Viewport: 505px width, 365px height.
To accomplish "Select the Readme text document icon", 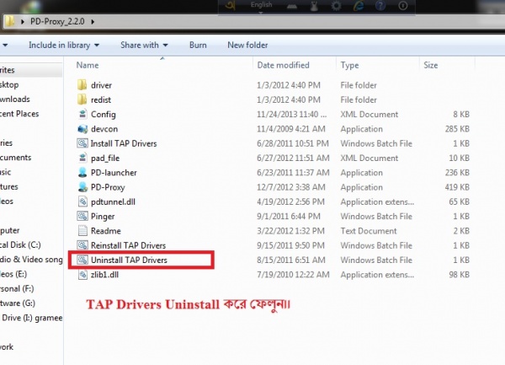I will click(82, 230).
